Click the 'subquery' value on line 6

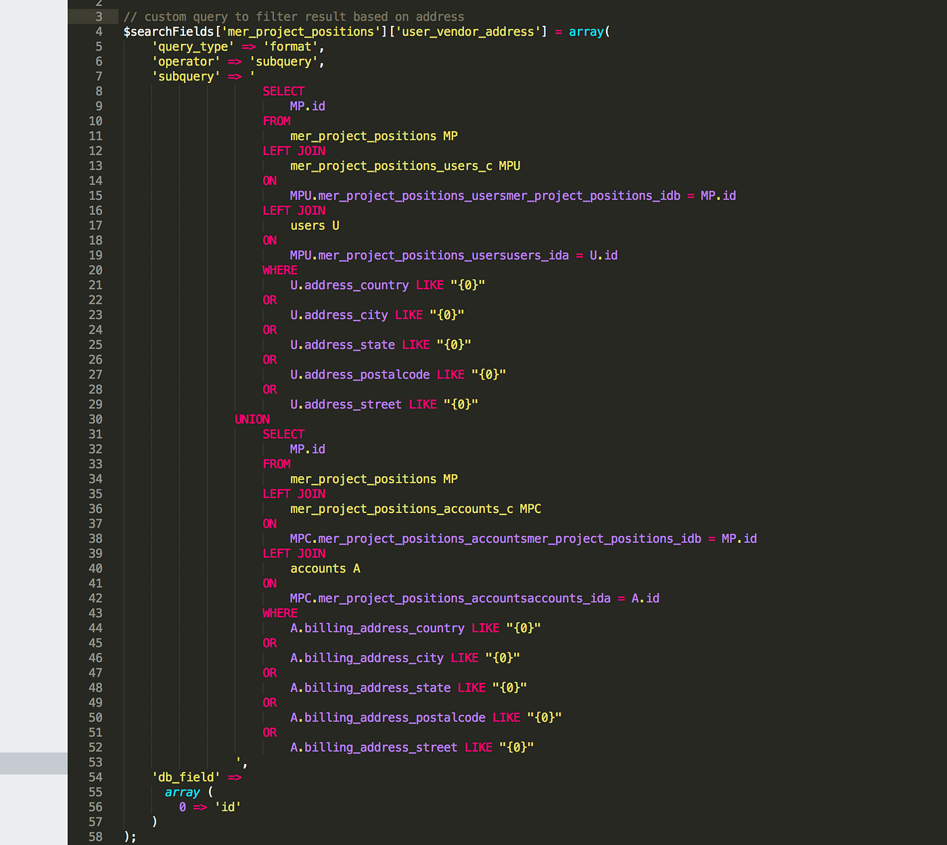tap(283, 62)
